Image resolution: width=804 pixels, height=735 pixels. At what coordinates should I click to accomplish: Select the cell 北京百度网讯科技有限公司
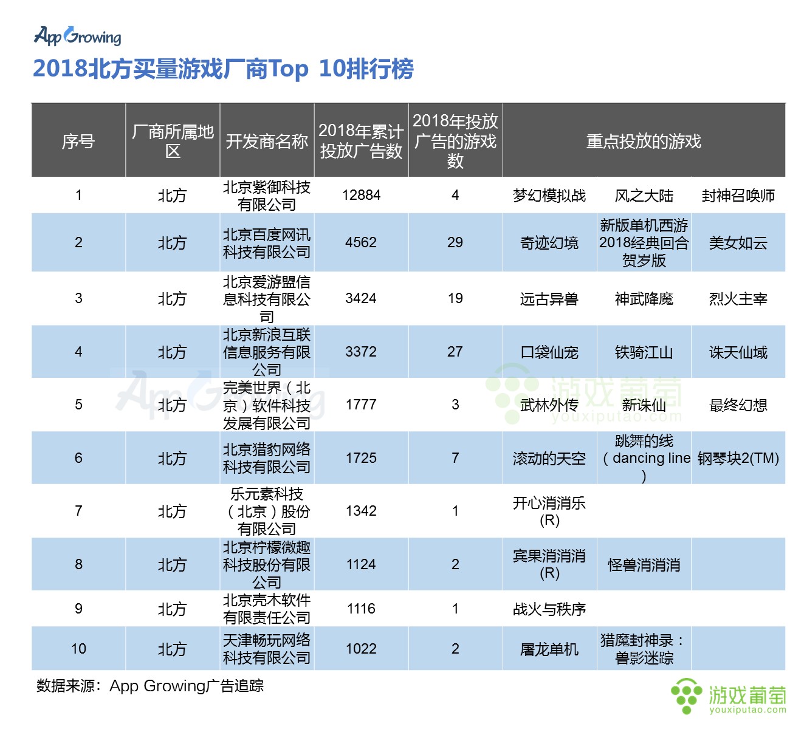pos(267,243)
